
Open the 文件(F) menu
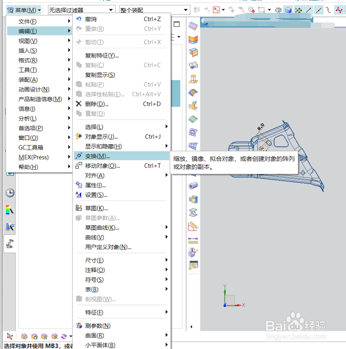point(39,21)
